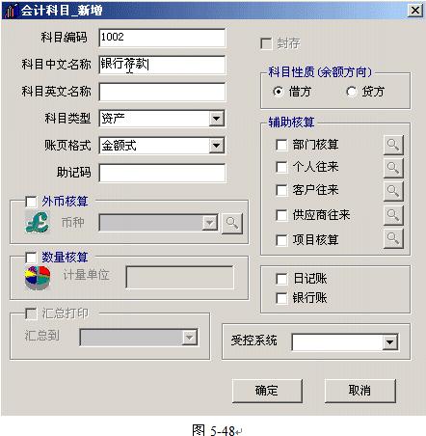Click the currency lookup magnifier next to 币种

232,223
